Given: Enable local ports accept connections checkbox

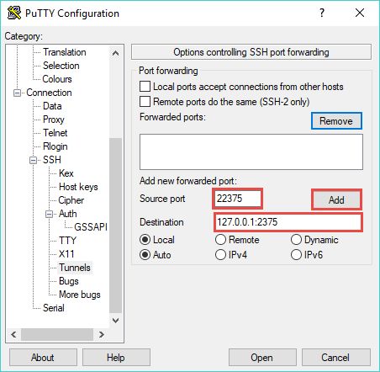Looking at the screenshot, I should (x=145, y=87).
